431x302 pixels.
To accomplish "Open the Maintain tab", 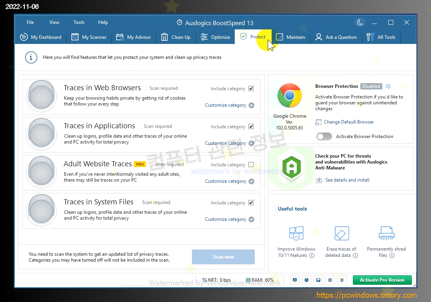I will click(x=290, y=37).
